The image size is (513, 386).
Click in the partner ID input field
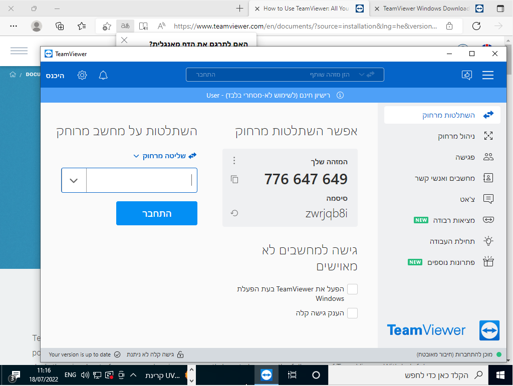point(142,180)
